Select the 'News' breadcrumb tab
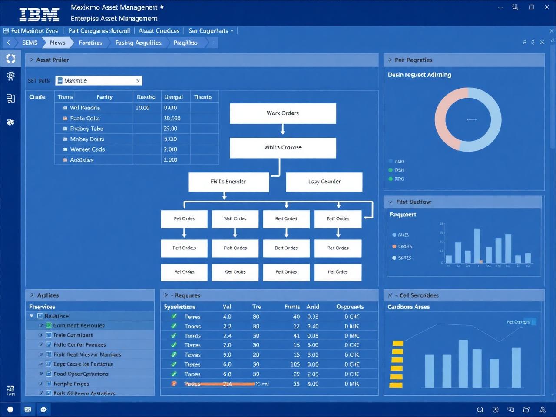Viewport: 556px width, 417px height. point(57,43)
